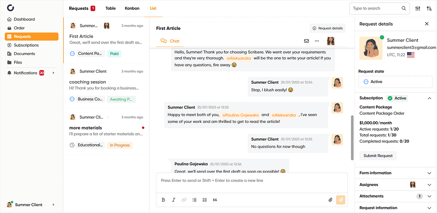Click the assignee avatar in Assignees row

click(x=413, y=184)
